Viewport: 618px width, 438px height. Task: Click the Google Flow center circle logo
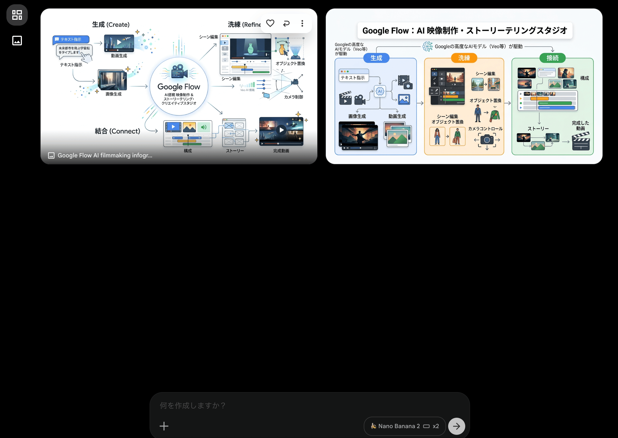point(179,86)
